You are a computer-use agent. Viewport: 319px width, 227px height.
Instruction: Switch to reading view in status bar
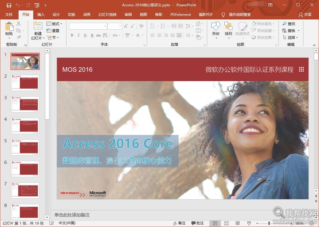tap(238, 223)
